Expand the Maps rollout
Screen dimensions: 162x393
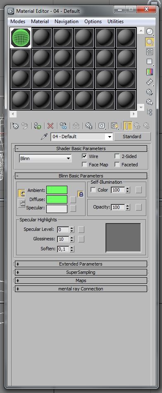coord(81,280)
